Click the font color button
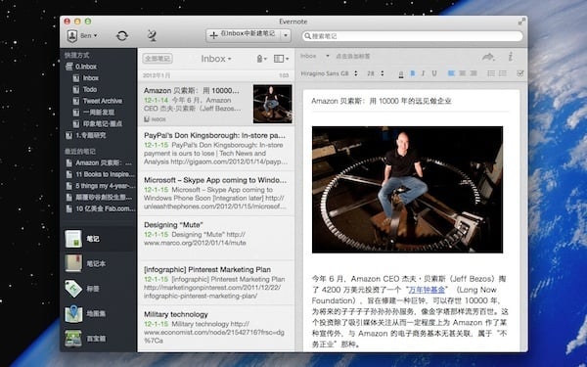 coord(401,73)
